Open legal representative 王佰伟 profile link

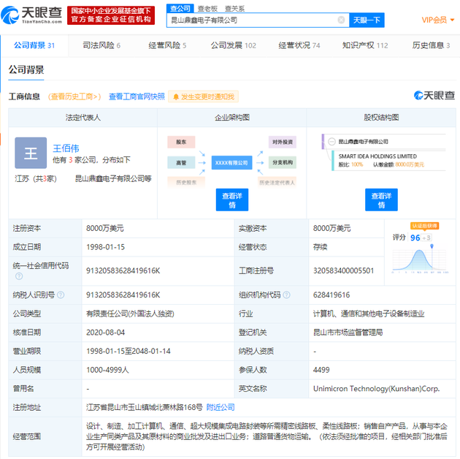(x=66, y=148)
